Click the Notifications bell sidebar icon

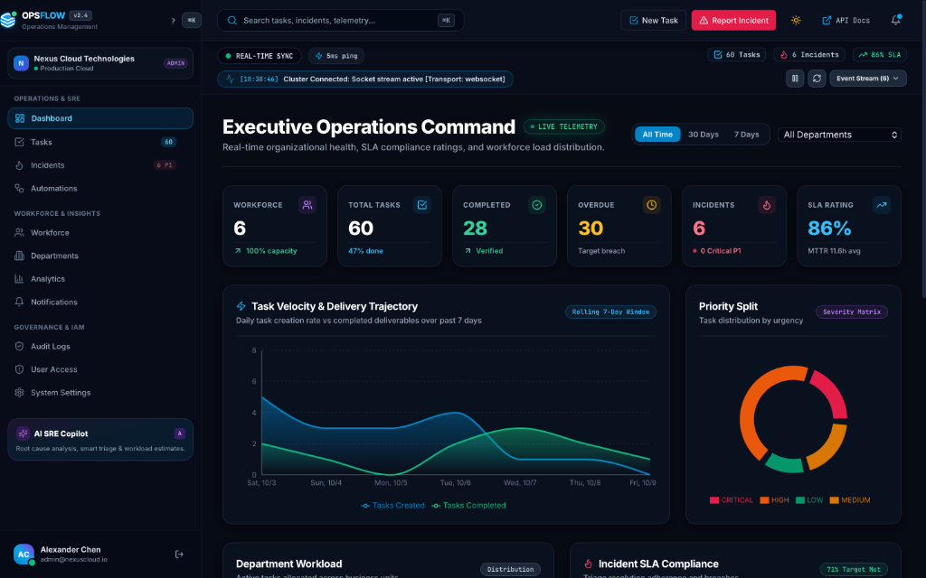pos(20,302)
